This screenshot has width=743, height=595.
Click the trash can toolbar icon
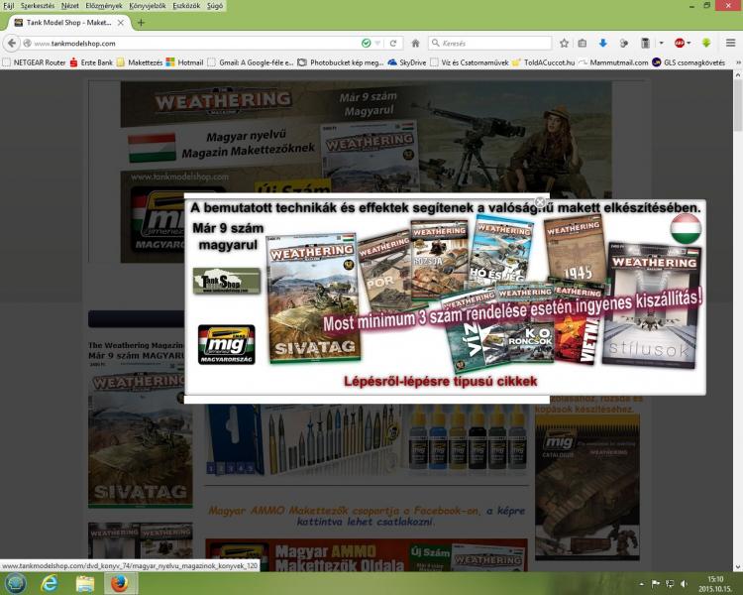pos(645,44)
